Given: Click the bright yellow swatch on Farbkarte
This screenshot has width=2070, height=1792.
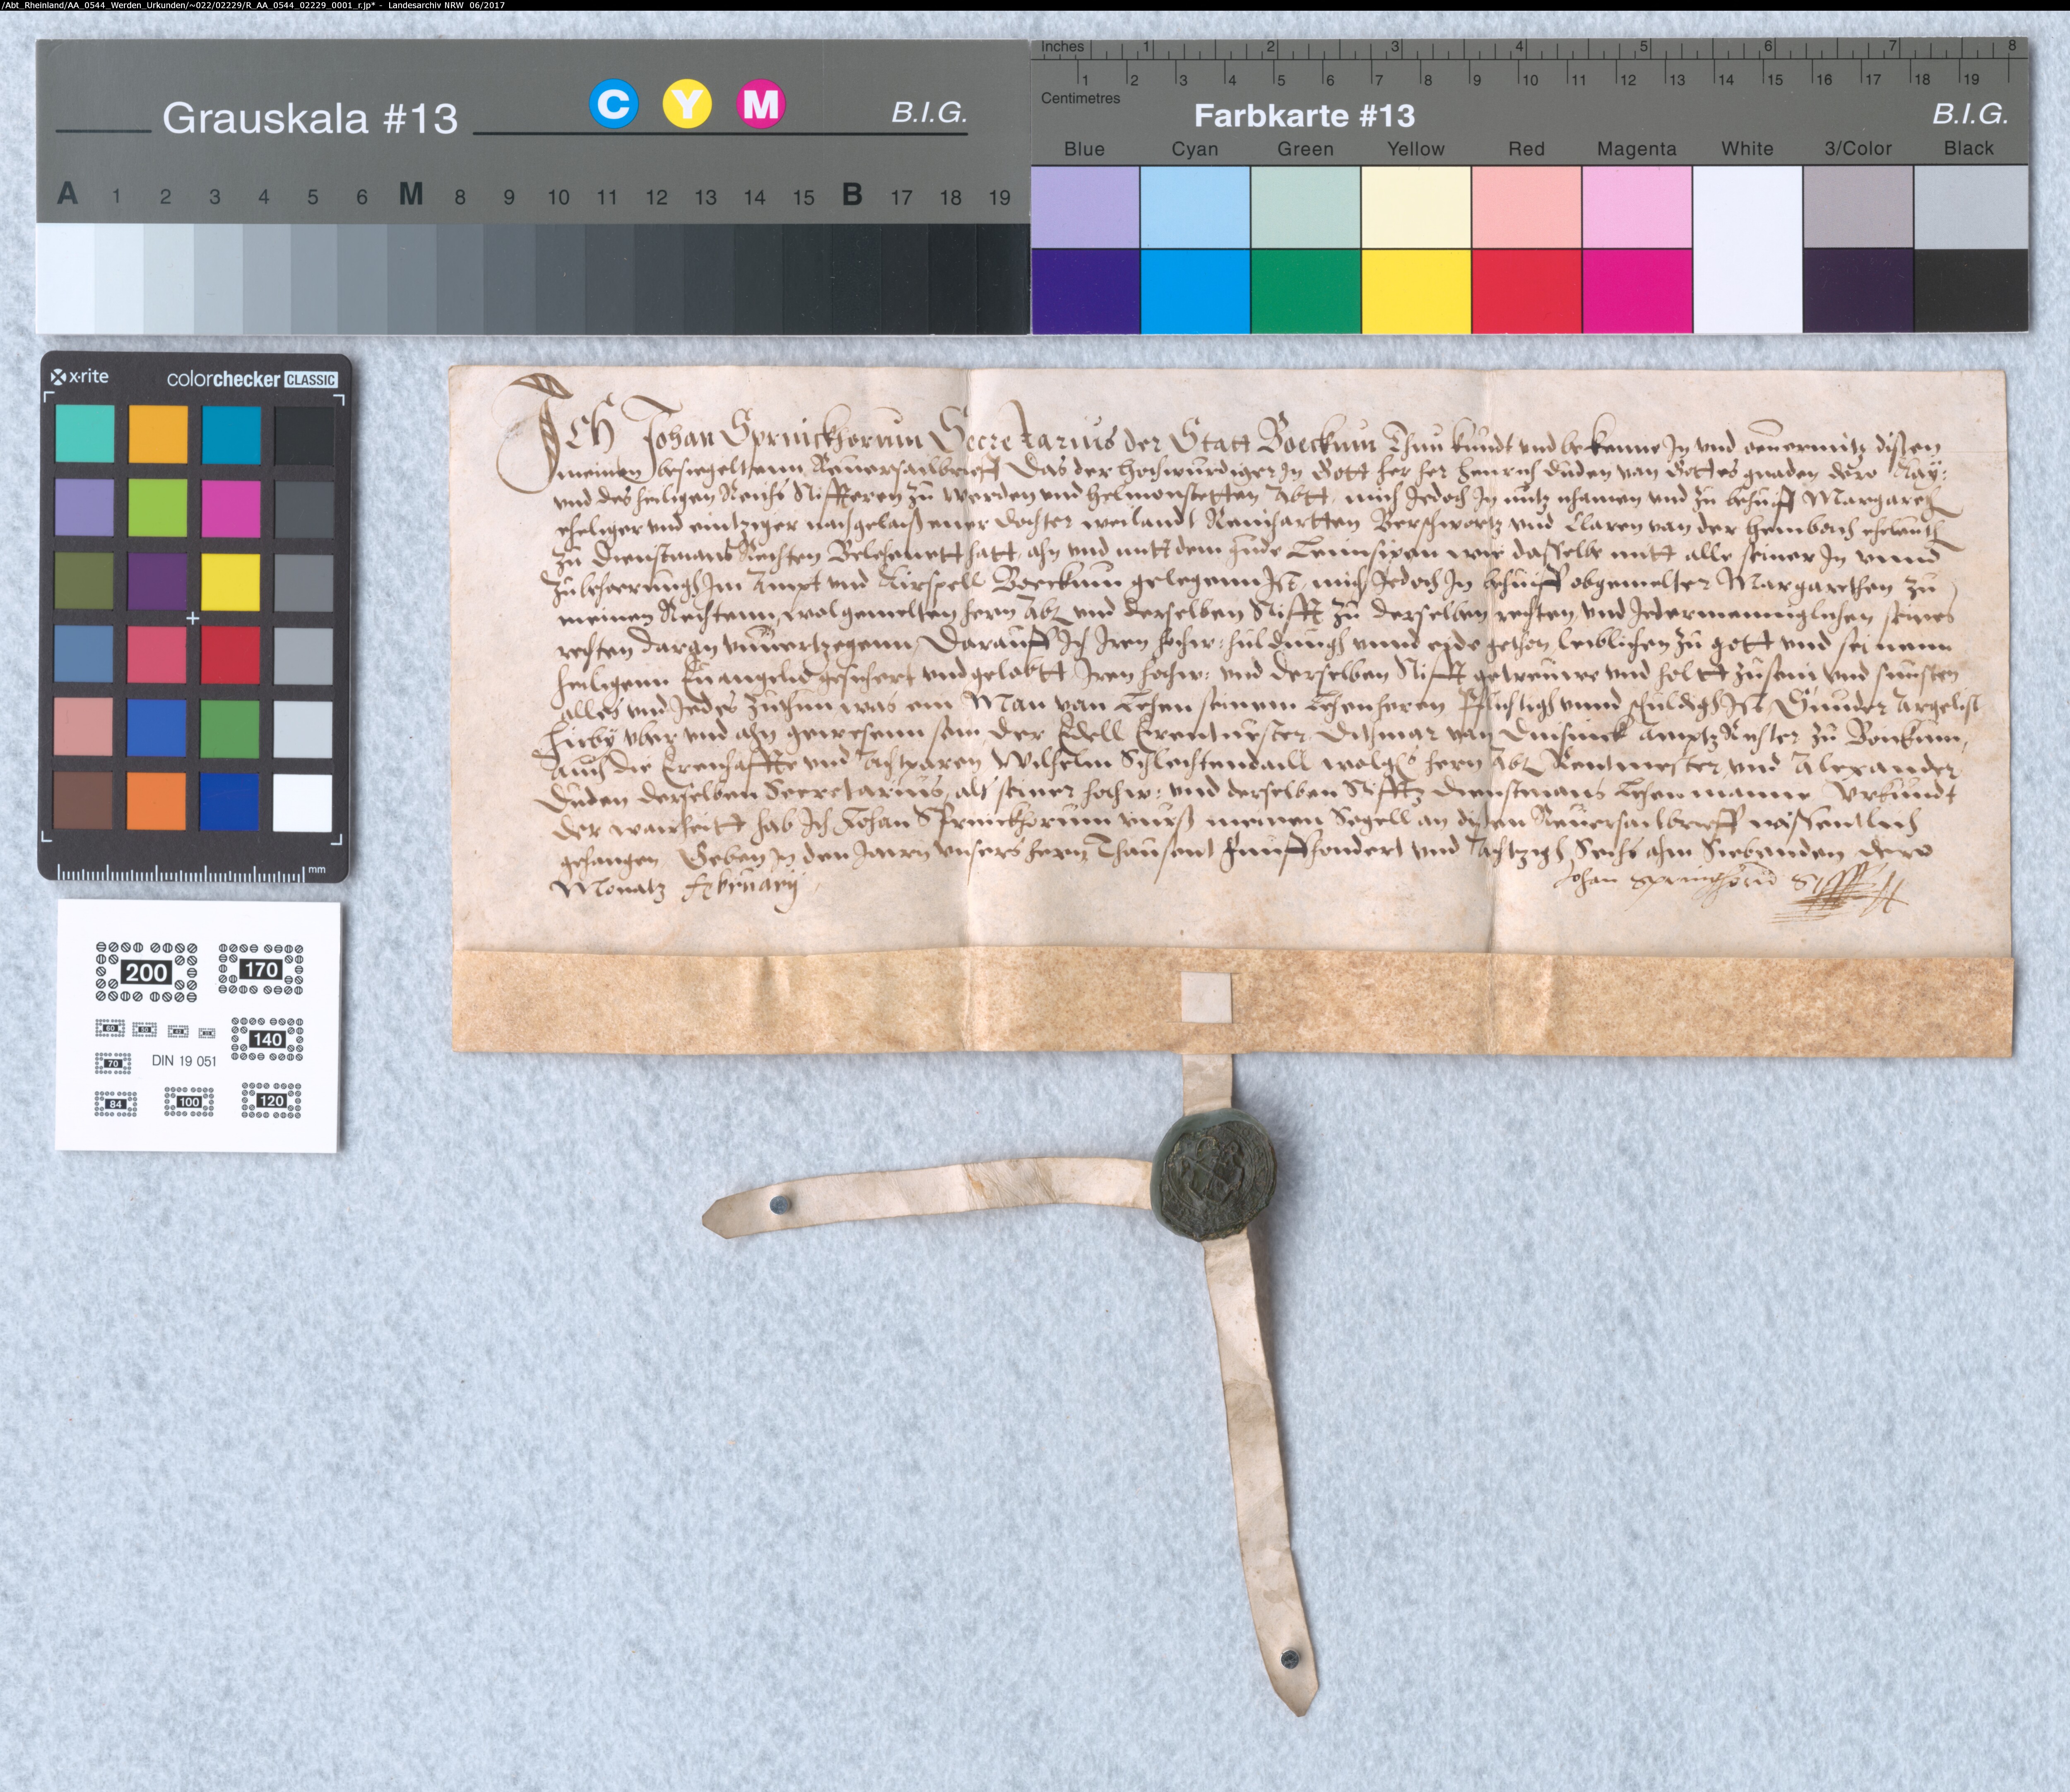Looking at the screenshot, I should pyautogui.click(x=1415, y=291).
